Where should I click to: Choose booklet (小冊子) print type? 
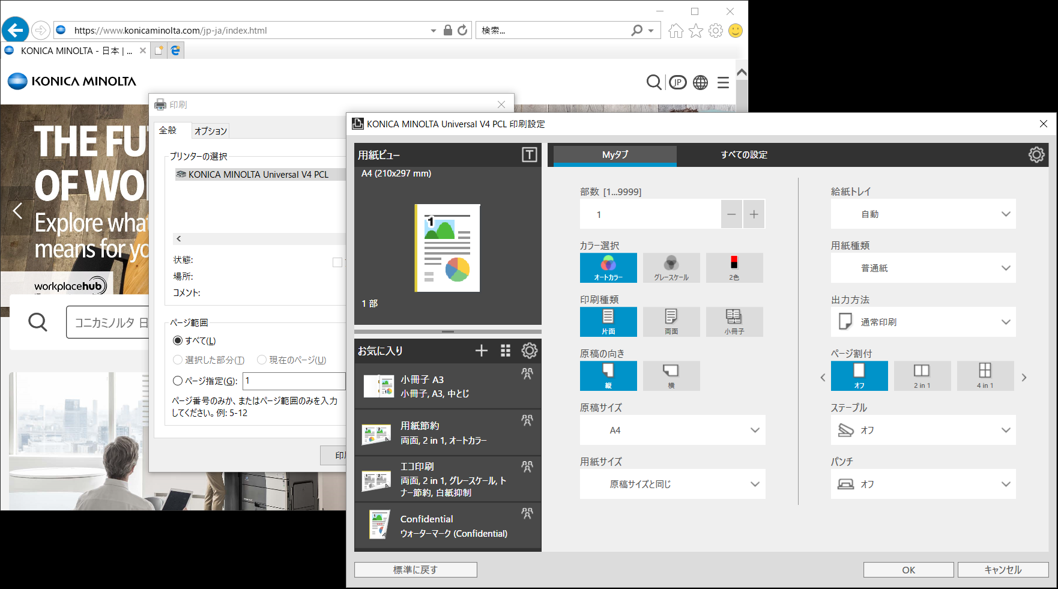coord(734,322)
